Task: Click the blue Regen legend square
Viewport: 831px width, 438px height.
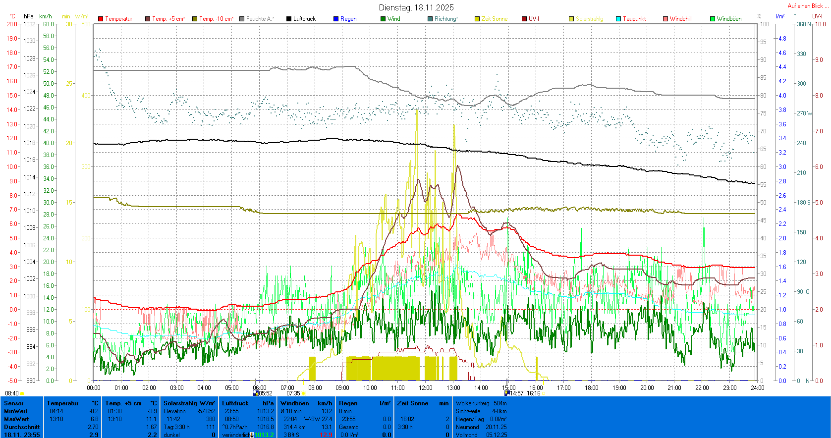Action: pyautogui.click(x=336, y=19)
